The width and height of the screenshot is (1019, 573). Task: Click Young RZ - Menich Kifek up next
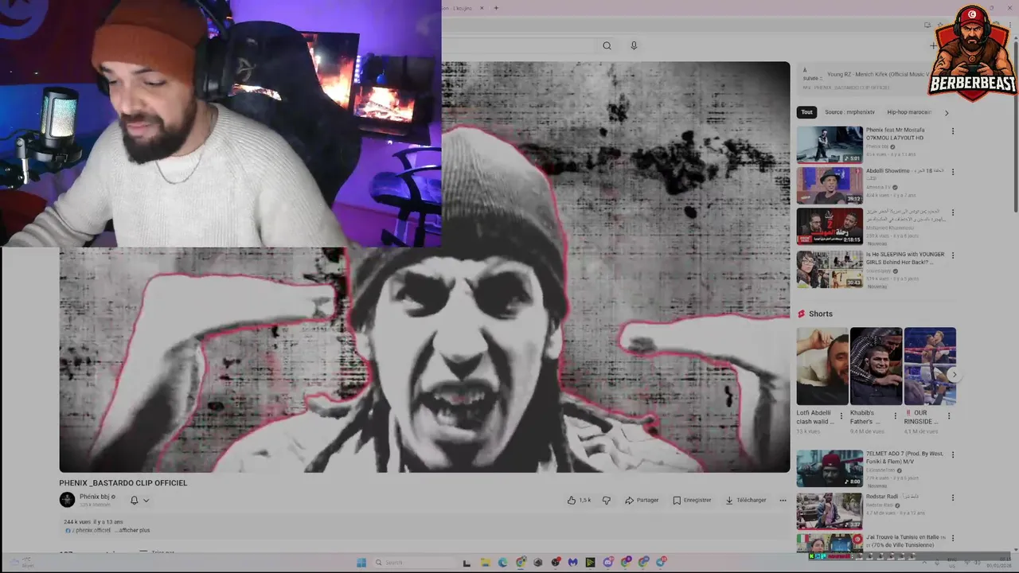(x=878, y=75)
